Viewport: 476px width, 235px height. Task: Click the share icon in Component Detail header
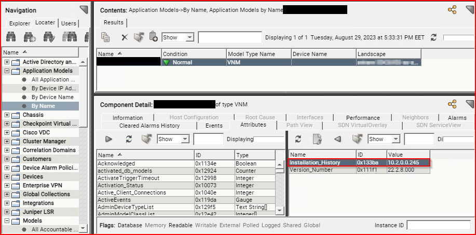click(452, 104)
